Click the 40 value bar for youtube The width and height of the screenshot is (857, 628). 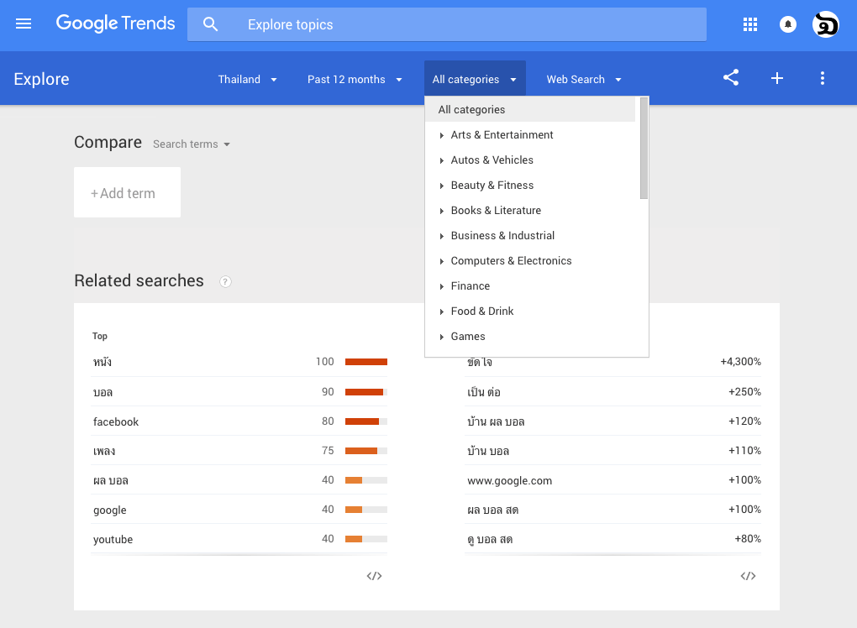[x=366, y=539]
